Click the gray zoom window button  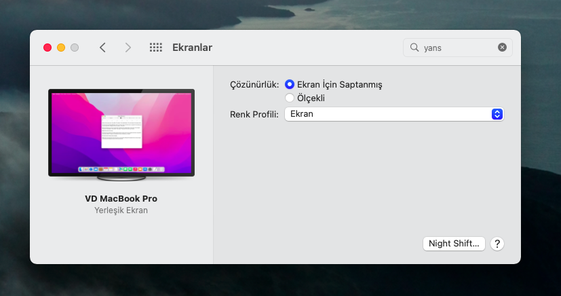(75, 48)
